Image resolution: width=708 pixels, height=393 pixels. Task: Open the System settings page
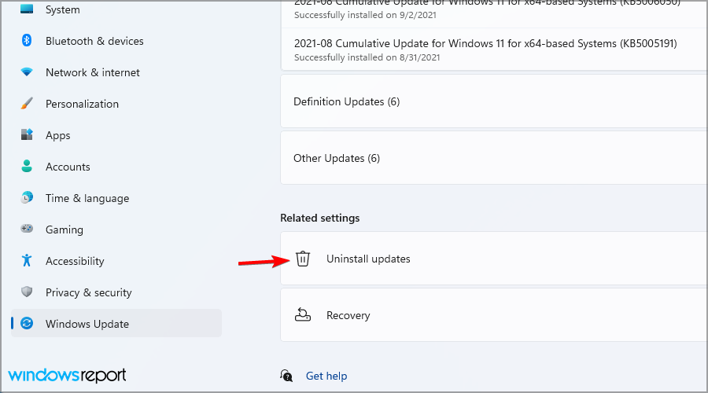[x=62, y=10]
